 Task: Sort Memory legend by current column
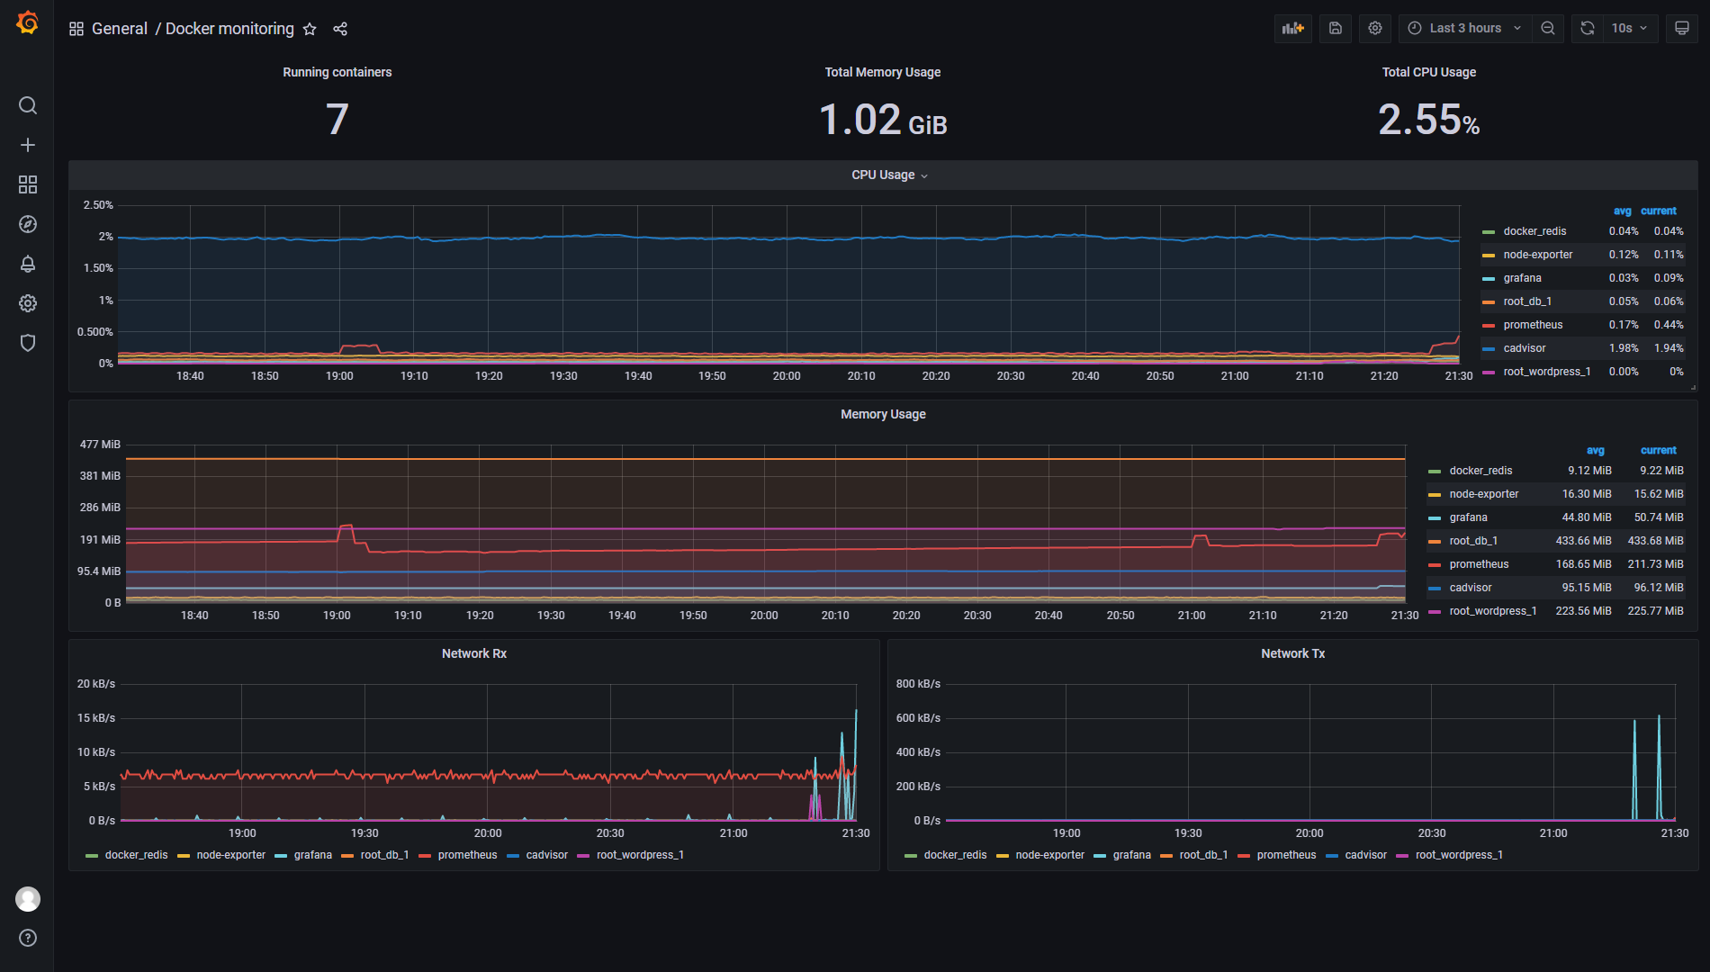tap(1659, 450)
